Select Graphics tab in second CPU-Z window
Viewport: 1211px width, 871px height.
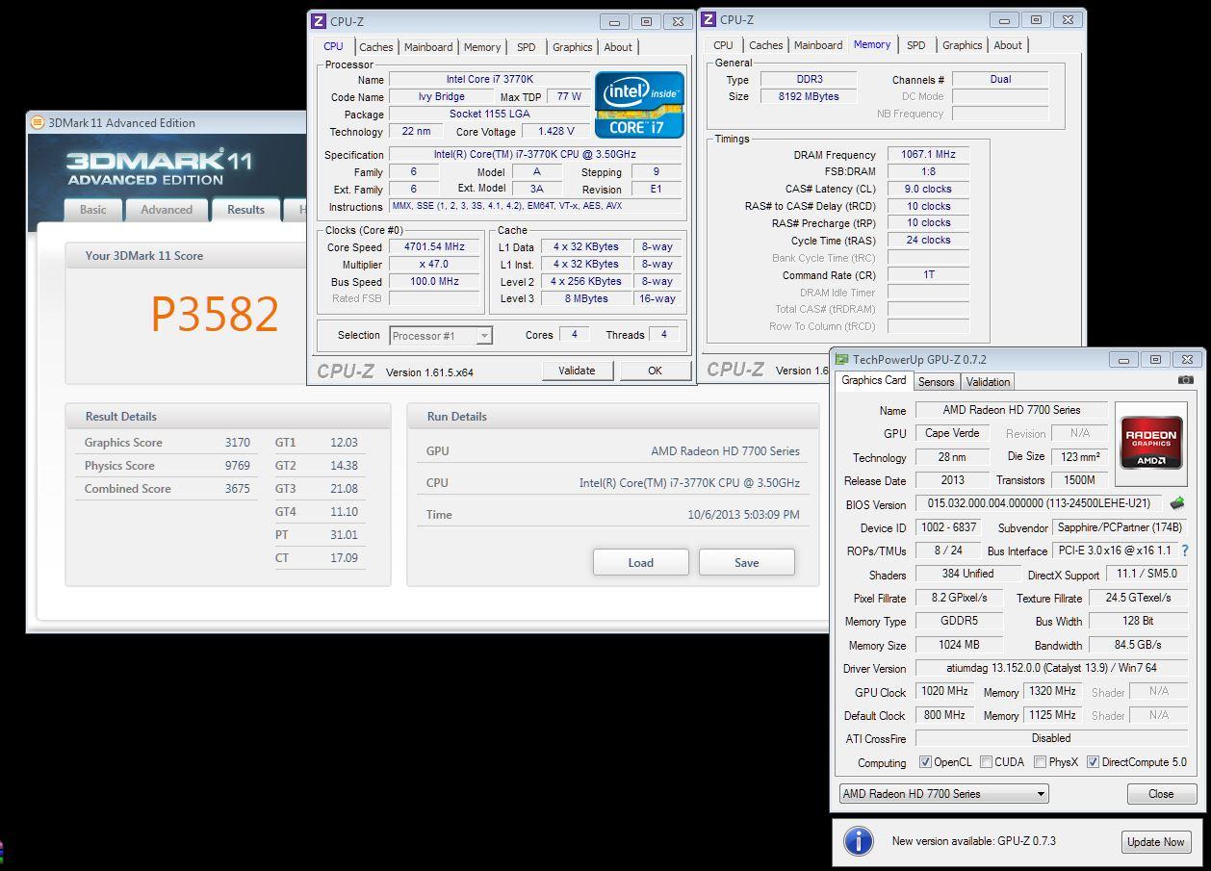point(963,45)
